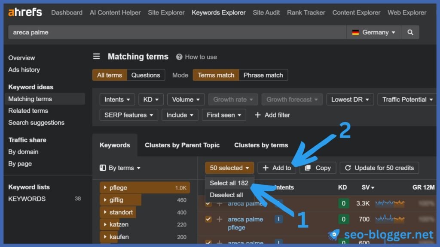This screenshot has width=440, height=247.
Task: Open Site Audit
Action: (266, 12)
